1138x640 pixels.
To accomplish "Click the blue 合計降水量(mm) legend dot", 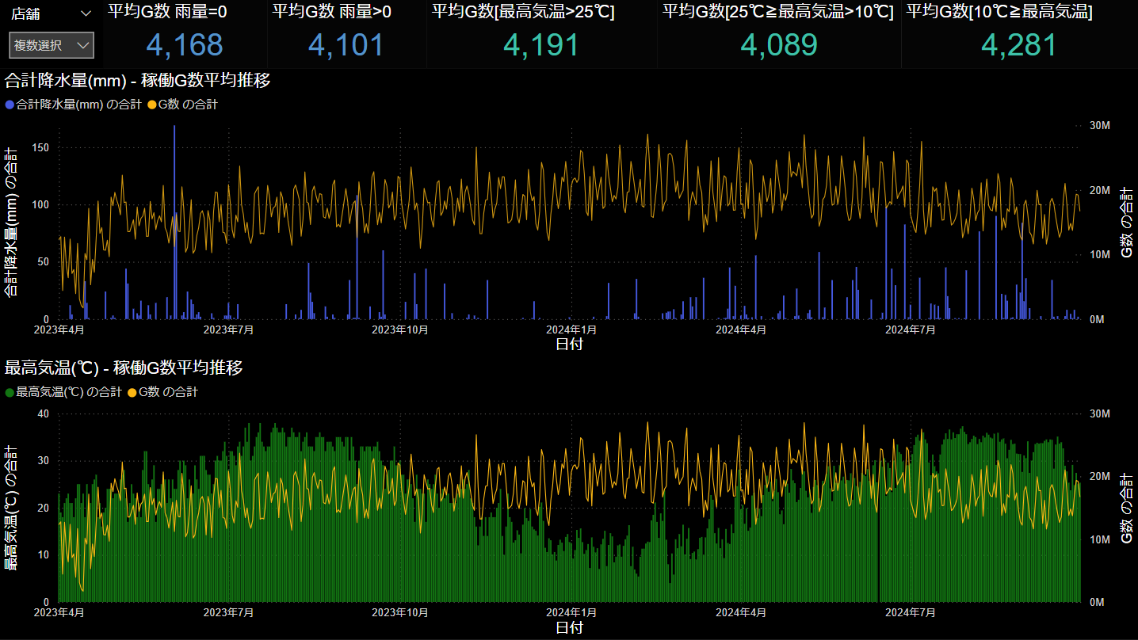I will (x=10, y=105).
